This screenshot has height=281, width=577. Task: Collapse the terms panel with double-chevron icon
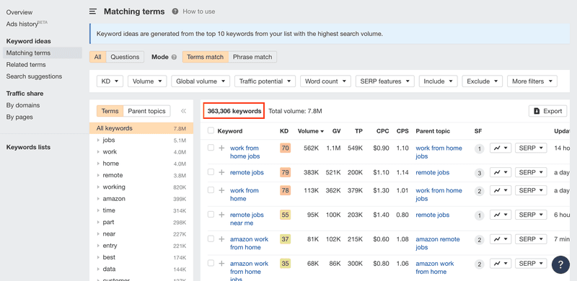[x=183, y=111]
